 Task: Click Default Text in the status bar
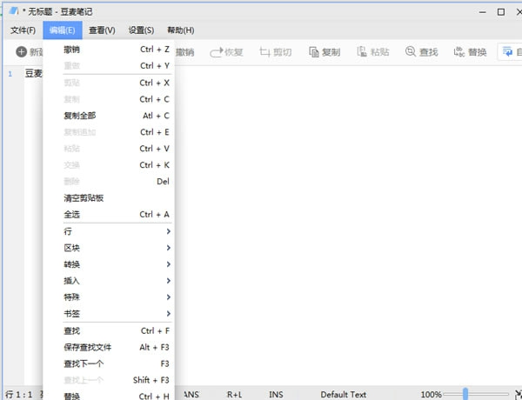(344, 394)
